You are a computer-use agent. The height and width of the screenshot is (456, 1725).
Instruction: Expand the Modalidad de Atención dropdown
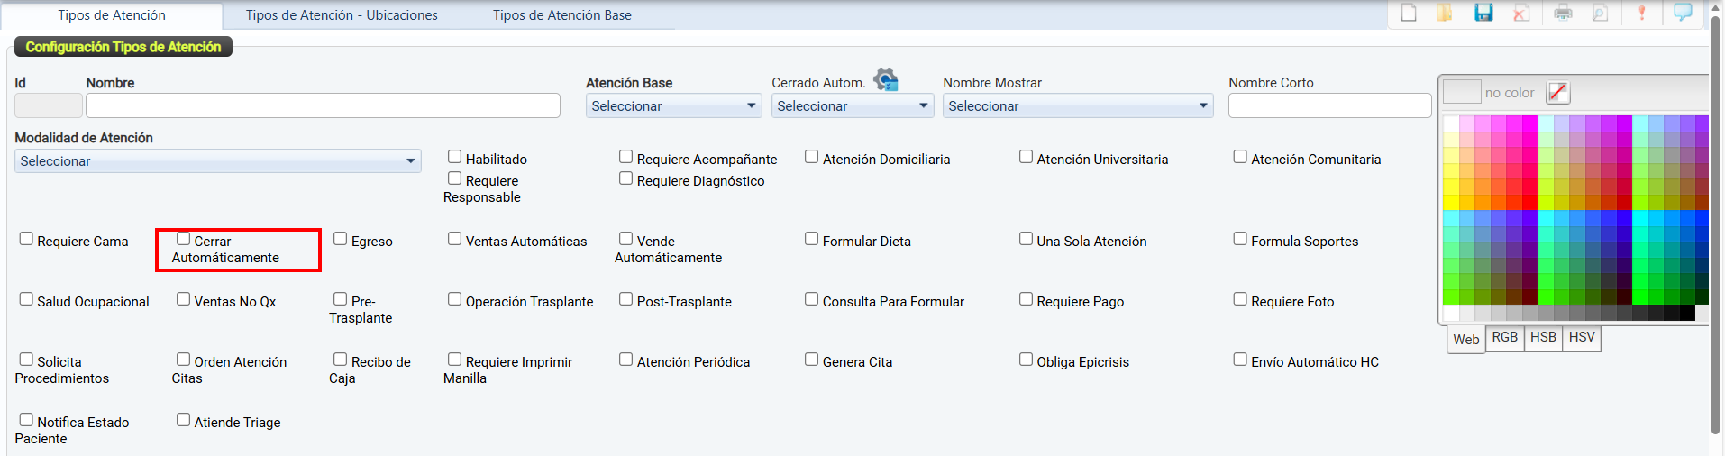pyautogui.click(x=217, y=161)
